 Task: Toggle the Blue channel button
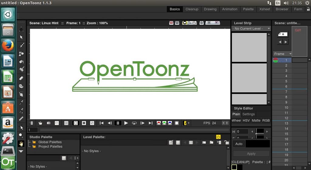click(170, 123)
